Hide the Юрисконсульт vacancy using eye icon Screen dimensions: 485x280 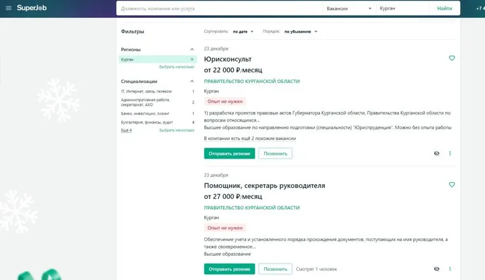coord(436,153)
